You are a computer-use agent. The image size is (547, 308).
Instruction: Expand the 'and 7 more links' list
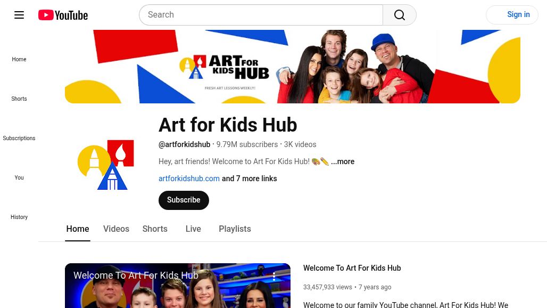[250, 179]
